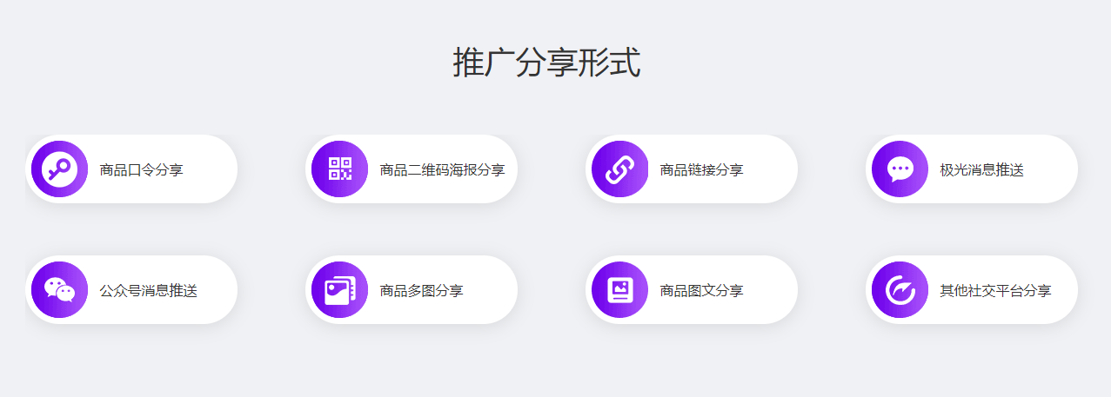The width and height of the screenshot is (1111, 397).
Task: Select the QR code icon
Action: coord(339,169)
